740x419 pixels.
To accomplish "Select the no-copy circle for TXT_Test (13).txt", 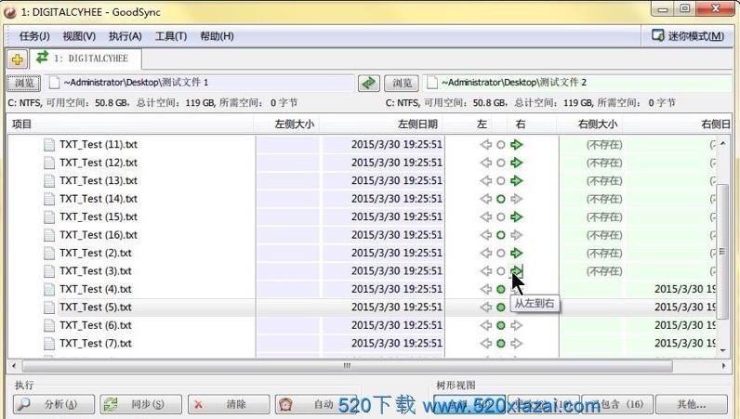I will click(x=501, y=181).
